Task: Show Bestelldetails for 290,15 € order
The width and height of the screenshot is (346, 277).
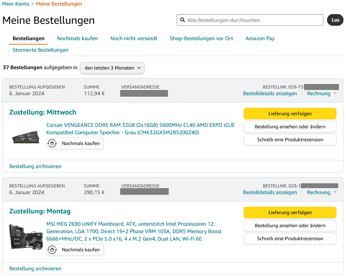Action: pyautogui.click(x=270, y=192)
